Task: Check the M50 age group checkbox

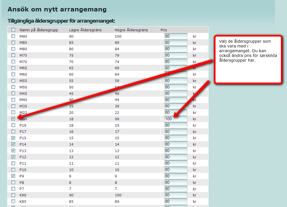Action: [x=13, y=87]
